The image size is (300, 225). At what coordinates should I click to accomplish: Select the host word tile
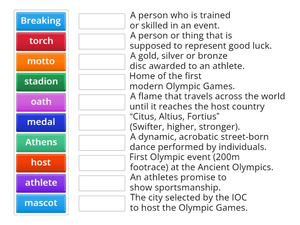41,163
